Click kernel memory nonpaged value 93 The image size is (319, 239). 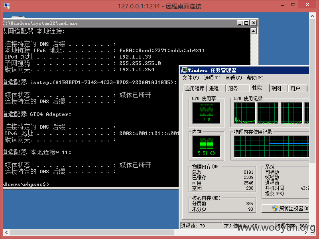pyautogui.click(x=251, y=209)
